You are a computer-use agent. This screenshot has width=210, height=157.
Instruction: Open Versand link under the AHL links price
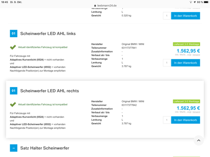click(x=196, y=55)
